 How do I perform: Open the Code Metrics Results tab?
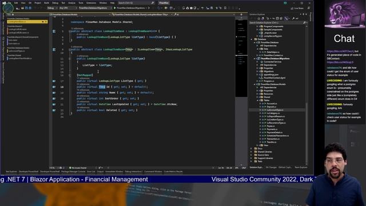click(x=173, y=172)
